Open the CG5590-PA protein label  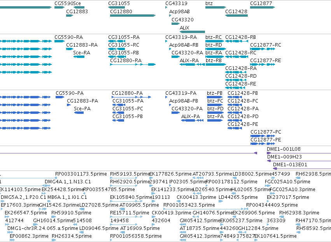(x=70, y=93)
